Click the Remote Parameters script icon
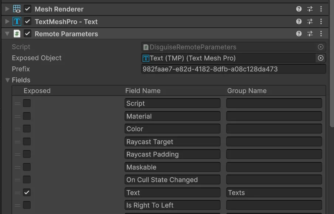 click(16, 34)
